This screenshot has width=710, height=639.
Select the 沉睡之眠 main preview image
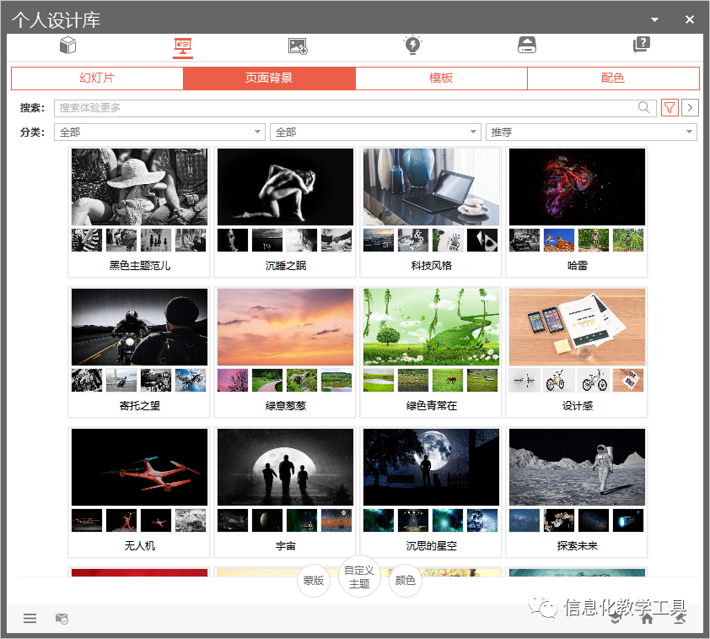(285, 187)
